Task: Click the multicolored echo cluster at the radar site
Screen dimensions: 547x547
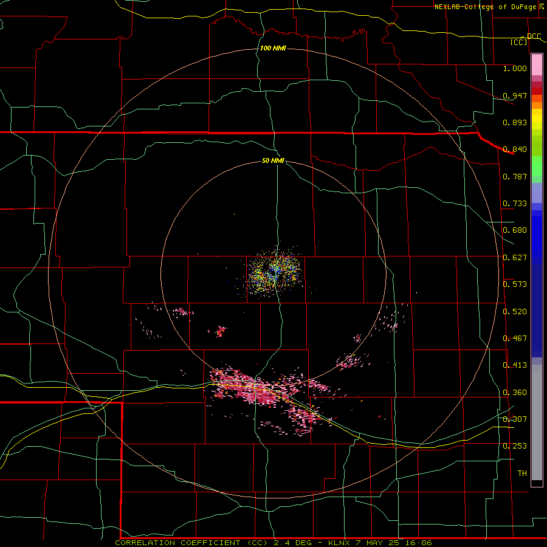Action: pyautogui.click(x=274, y=272)
